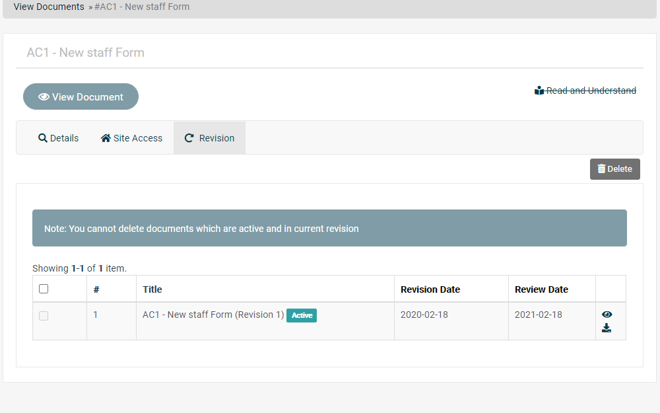Click the magnifier icon on Details tab
660x413 pixels.
(42, 138)
